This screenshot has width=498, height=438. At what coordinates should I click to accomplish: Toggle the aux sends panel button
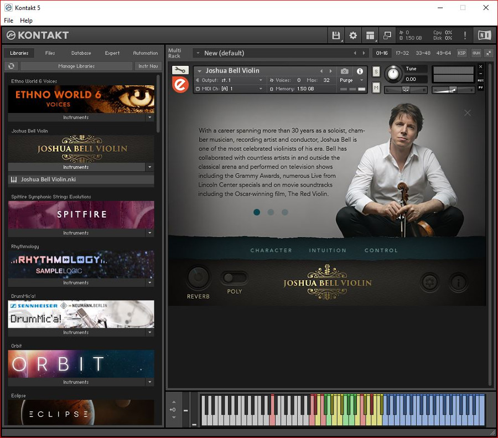point(476,53)
